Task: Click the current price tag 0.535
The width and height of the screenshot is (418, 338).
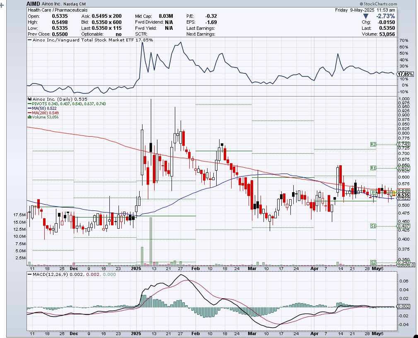Action: [x=404, y=196]
